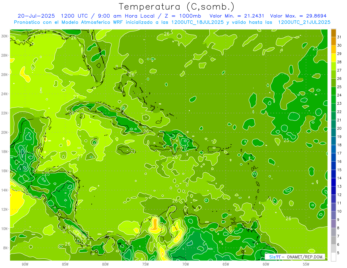Viewport: 347px width, 268px height.
Task: Click the validity stamp "1200UTC_21JUL2025"
Action: pos(304,22)
